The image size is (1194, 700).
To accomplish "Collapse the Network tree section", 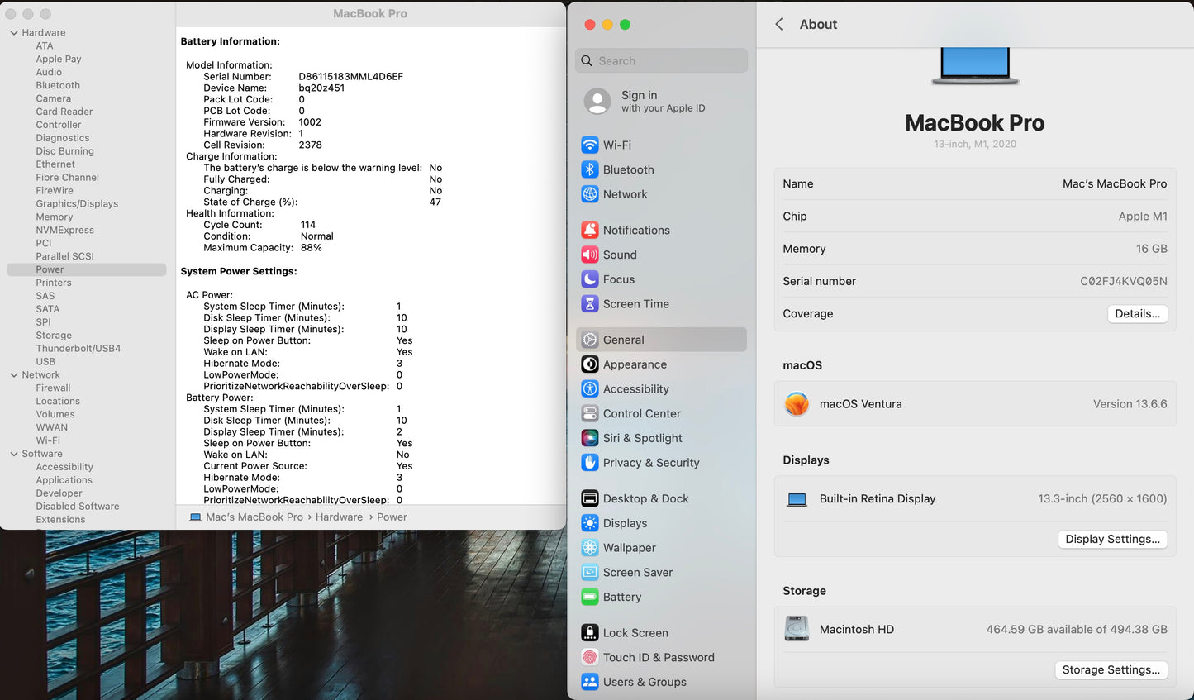I will pyautogui.click(x=14, y=375).
